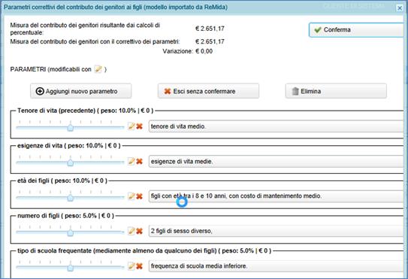
Task: Remove the esigenze di vita parameter red X
Action: click(140, 162)
